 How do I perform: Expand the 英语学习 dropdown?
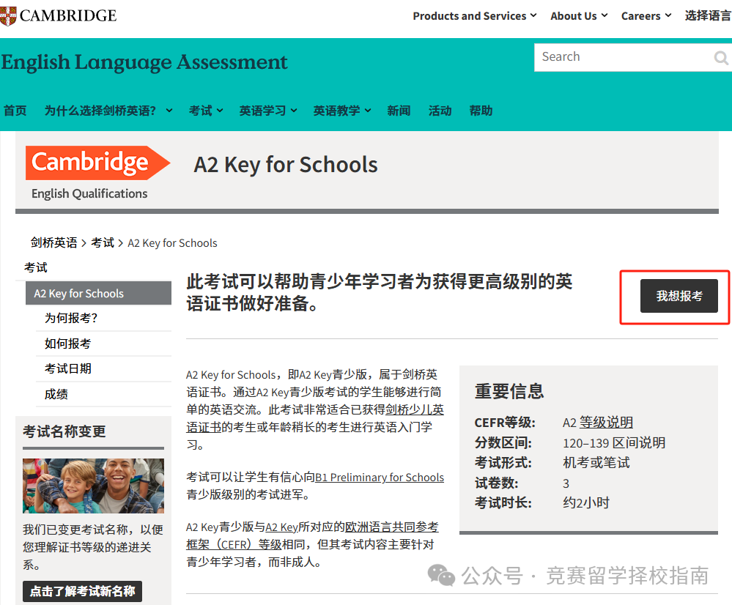[x=268, y=111]
